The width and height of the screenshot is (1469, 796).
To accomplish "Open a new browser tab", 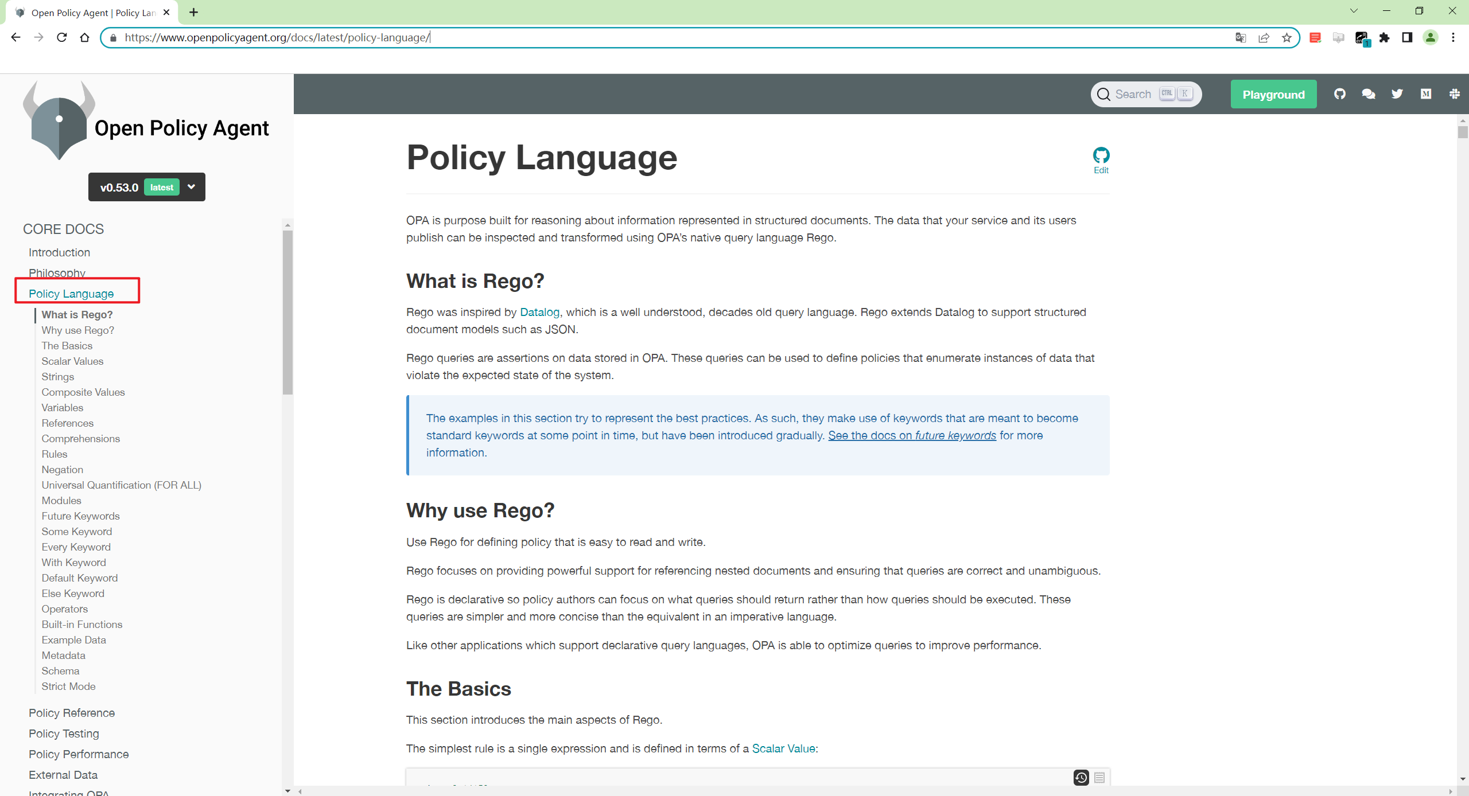I will tap(194, 12).
